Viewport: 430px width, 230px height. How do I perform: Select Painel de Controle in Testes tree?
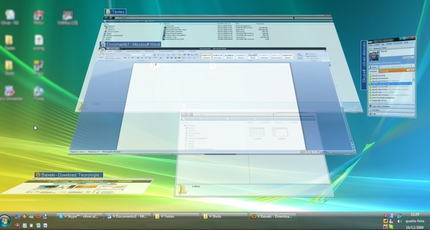113,36
